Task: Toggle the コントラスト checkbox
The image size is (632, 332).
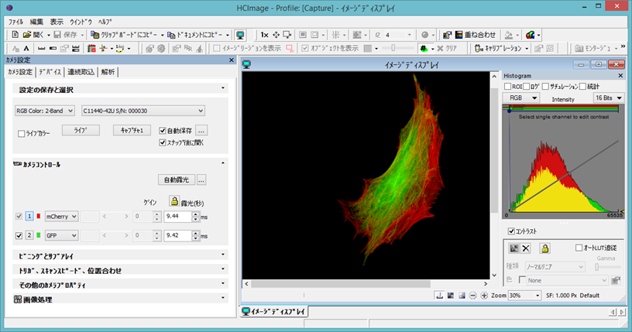Action: (x=510, y=231)
